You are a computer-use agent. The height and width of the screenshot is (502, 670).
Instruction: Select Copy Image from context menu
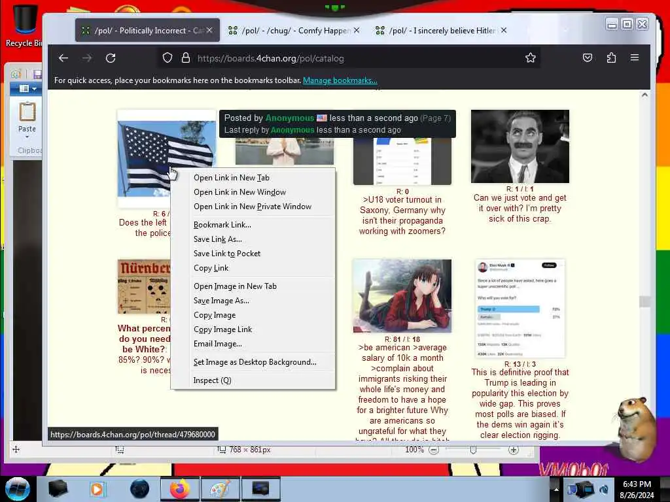click(253, 315)
